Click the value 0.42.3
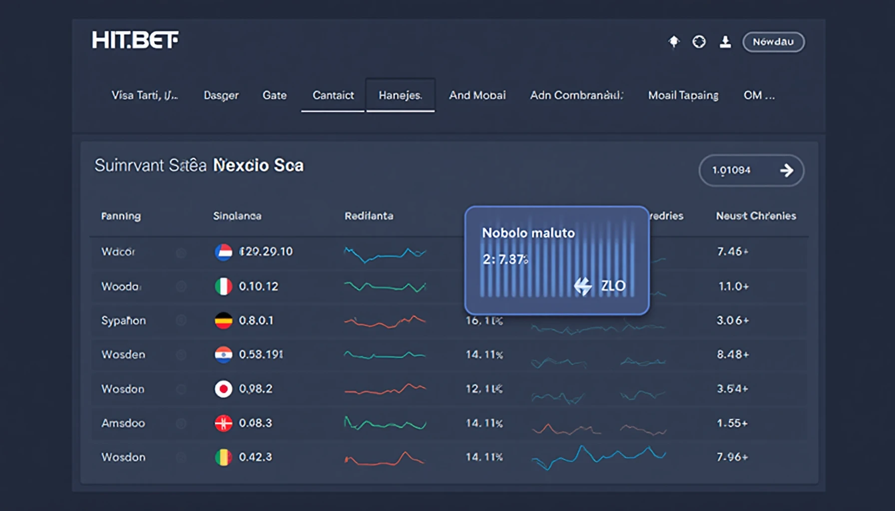 click(255, 457)
